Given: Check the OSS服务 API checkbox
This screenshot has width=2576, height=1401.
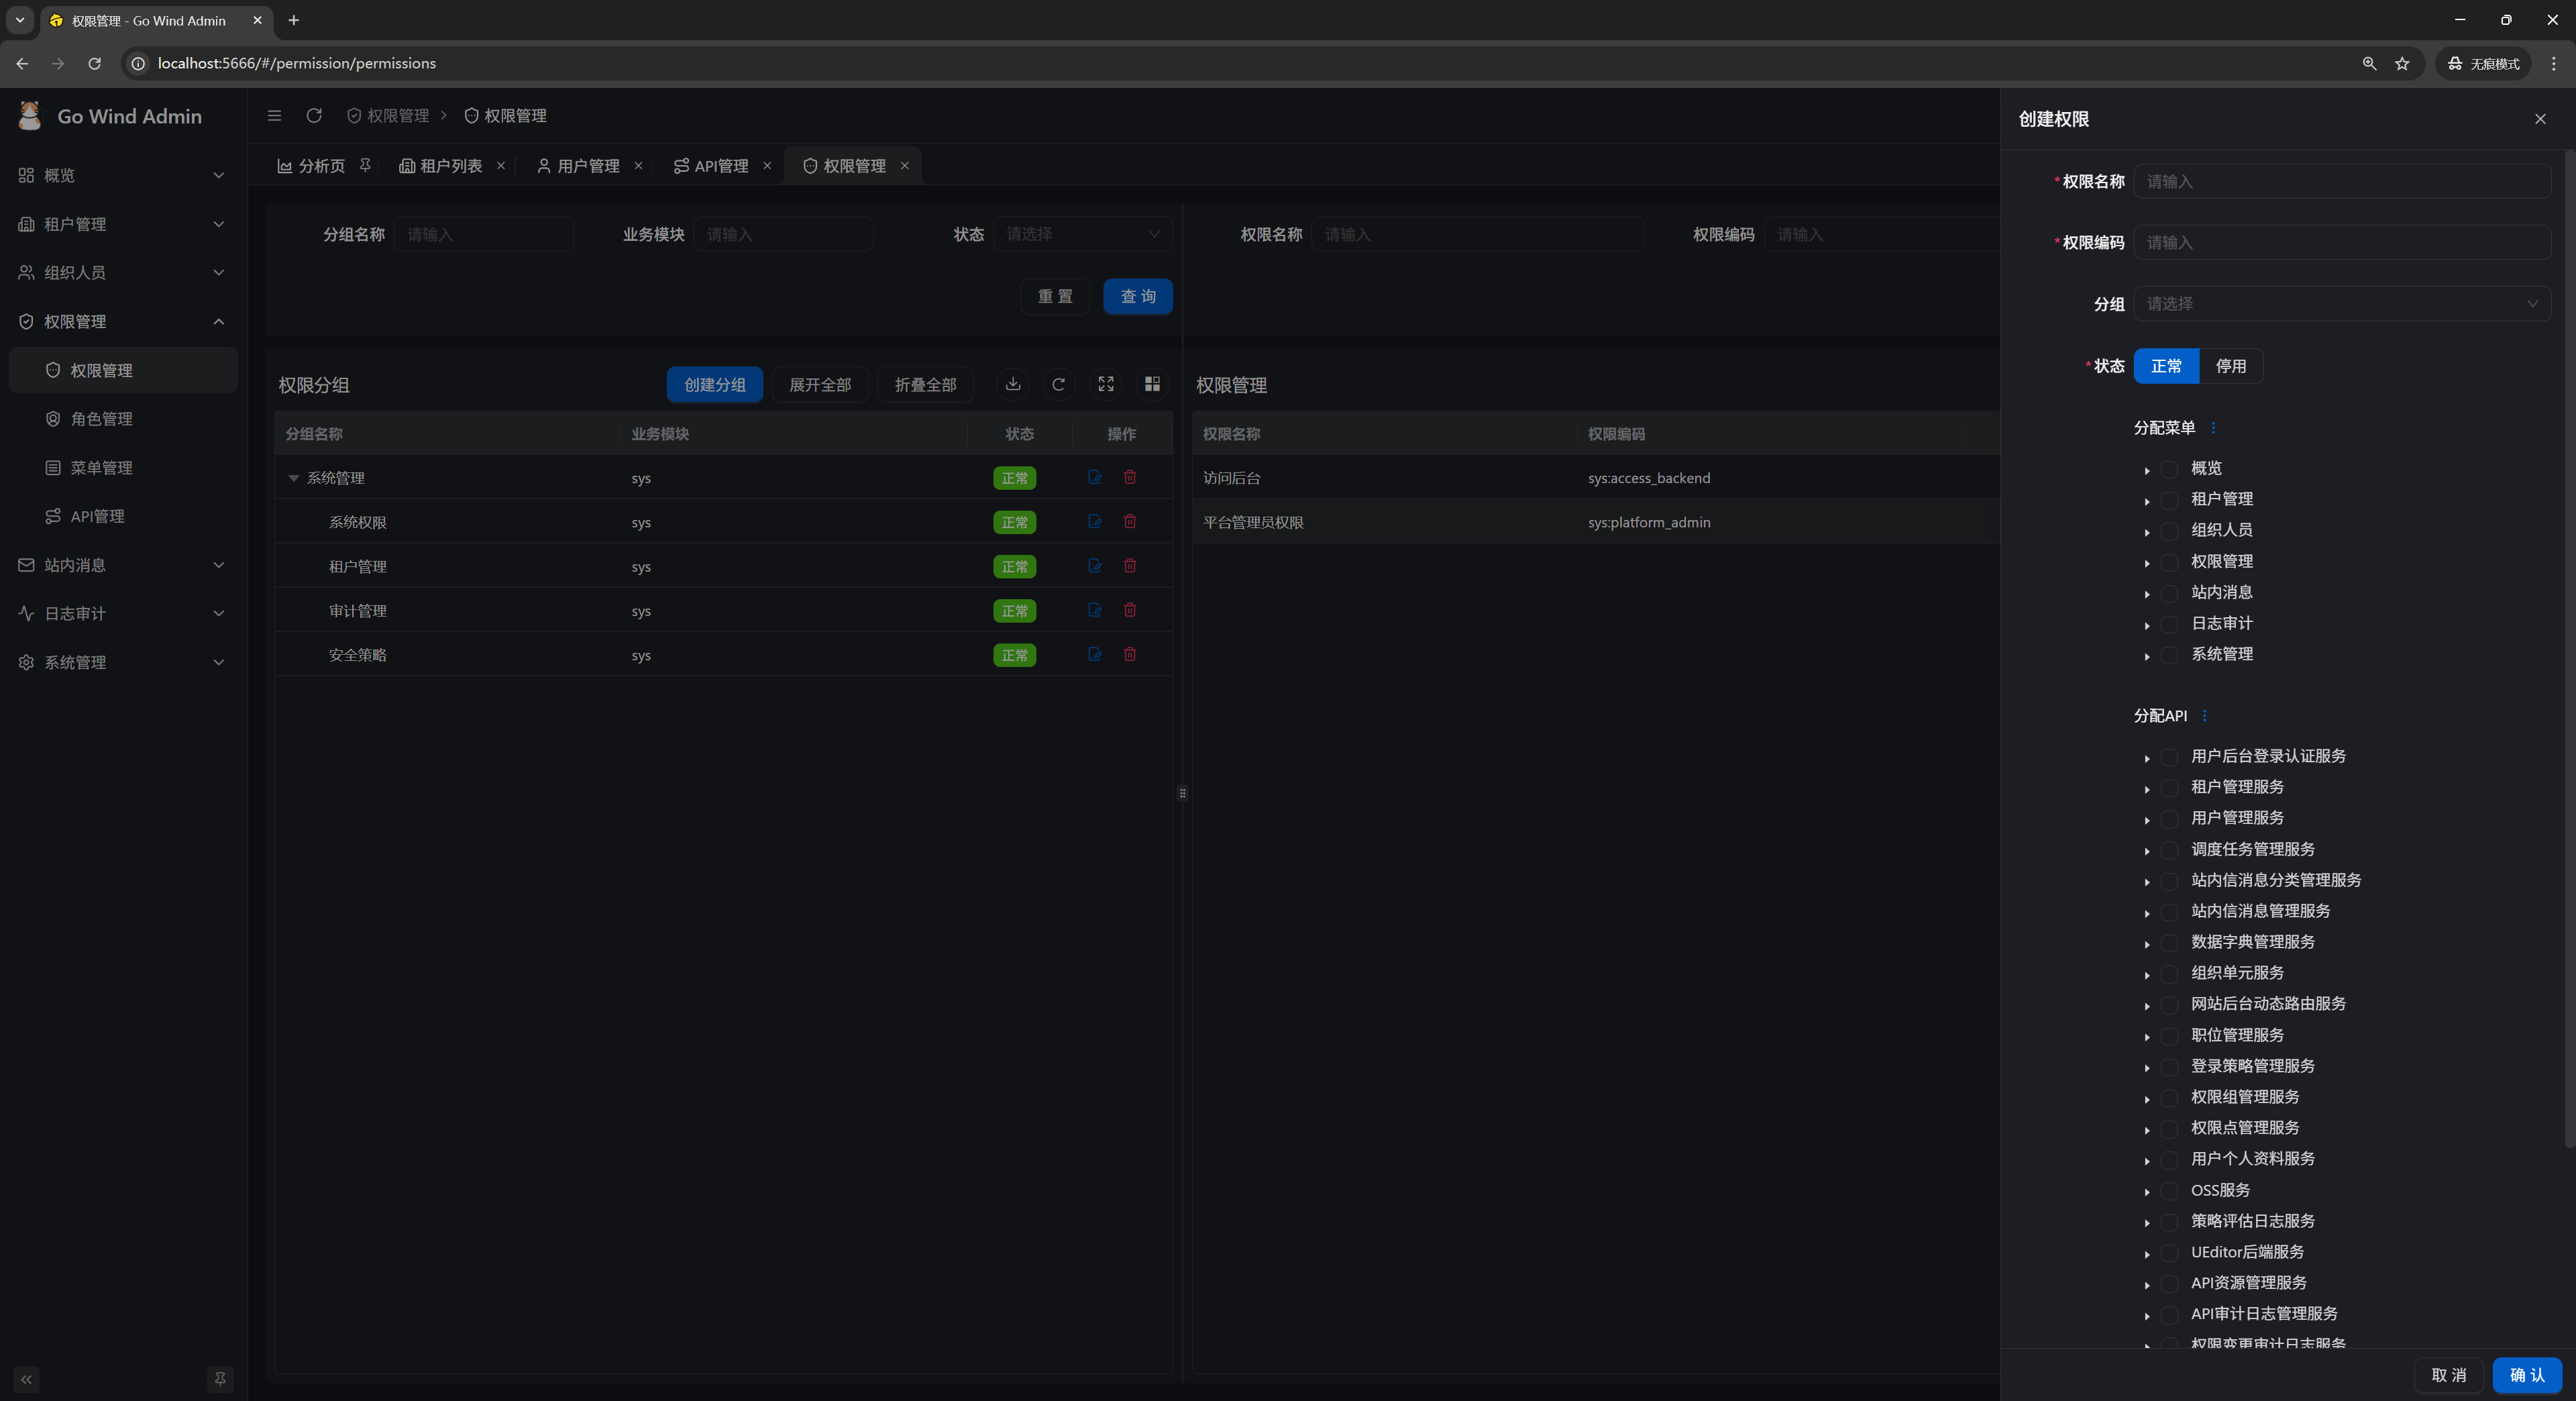Looking at the screenshot, I should (2169, 1191).
